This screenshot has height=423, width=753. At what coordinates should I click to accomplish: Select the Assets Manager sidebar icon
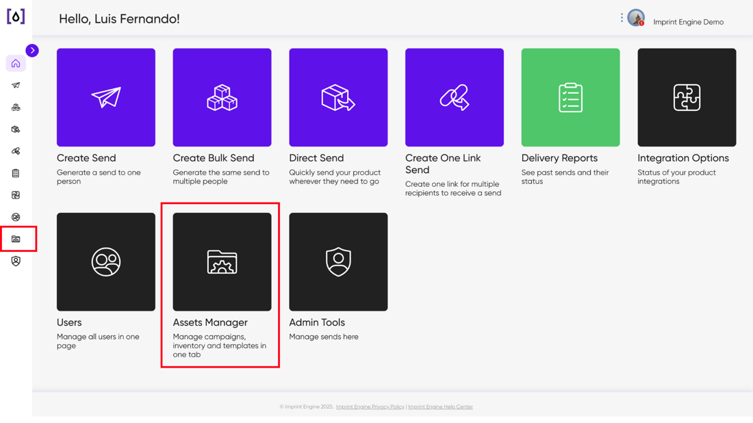pyautogui.click(x=16, y=239)
